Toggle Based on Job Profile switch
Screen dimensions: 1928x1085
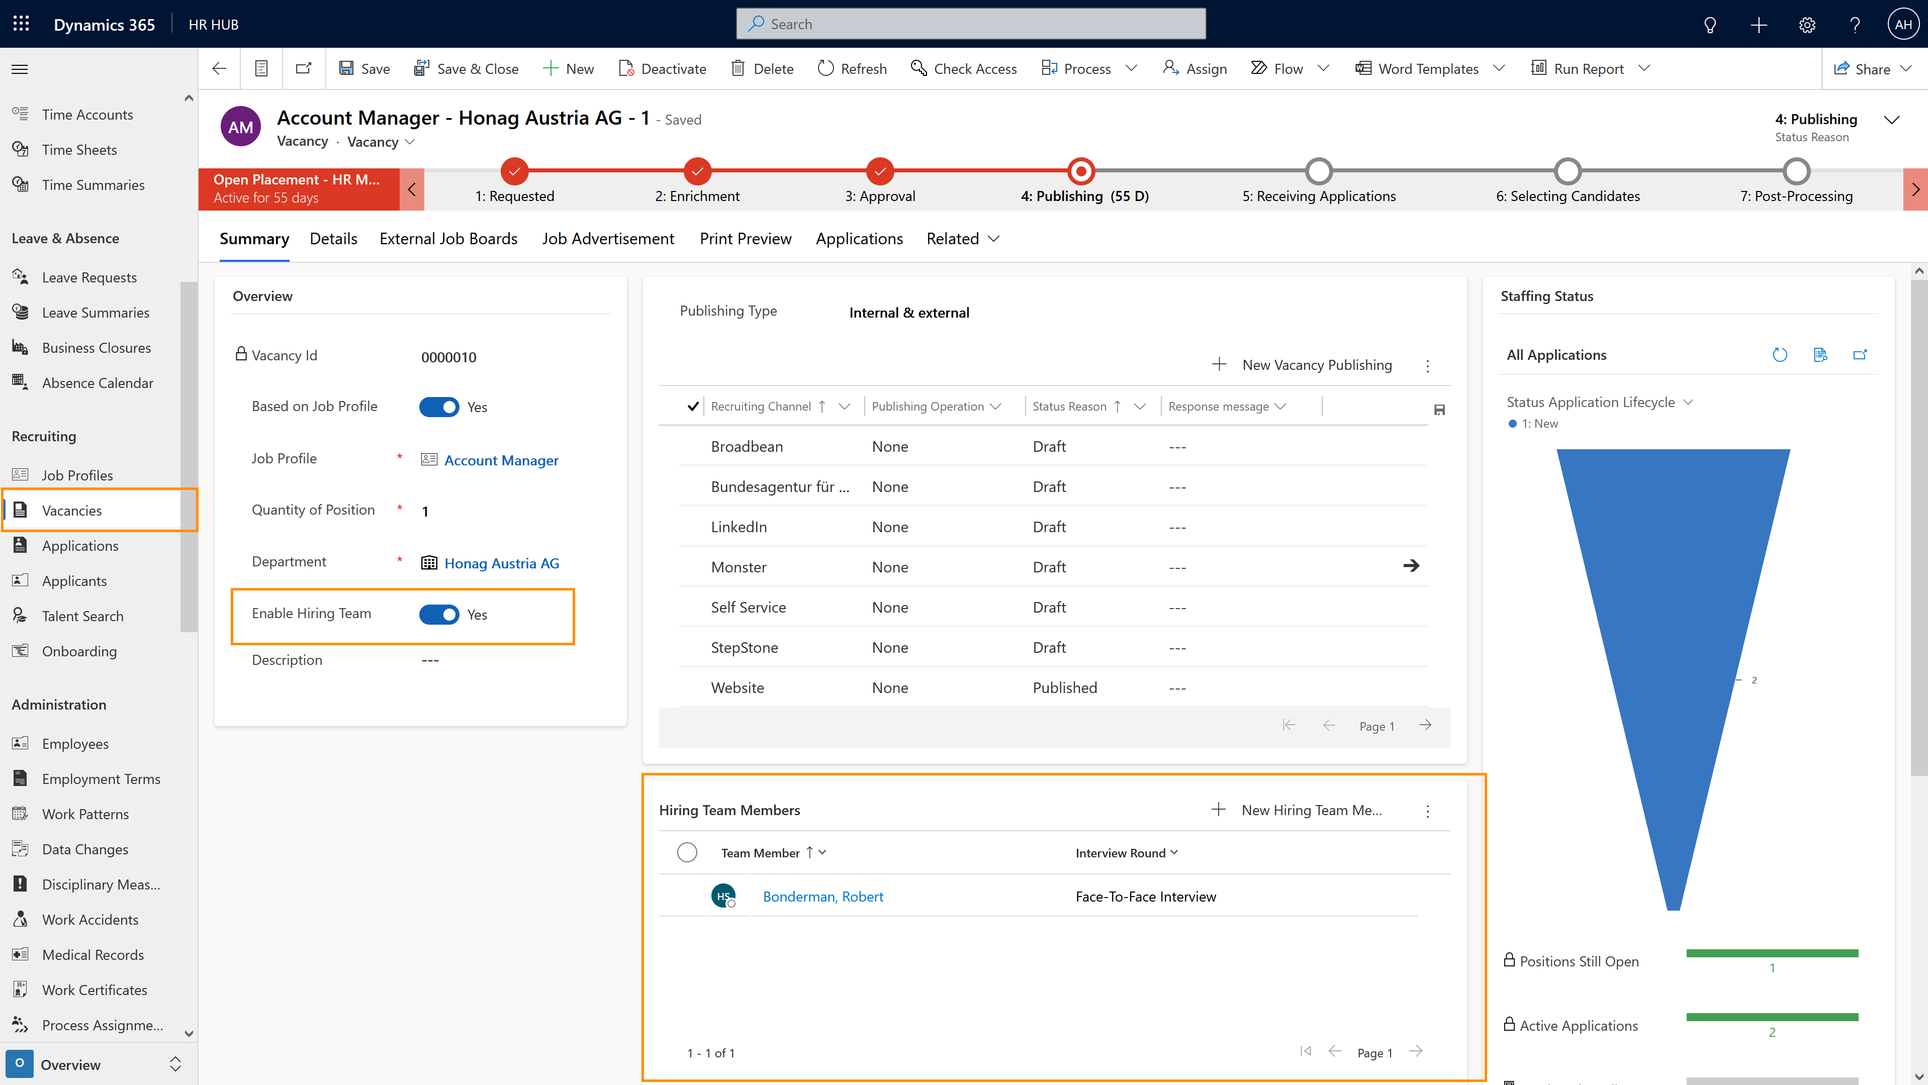click(x=438, y=407)
